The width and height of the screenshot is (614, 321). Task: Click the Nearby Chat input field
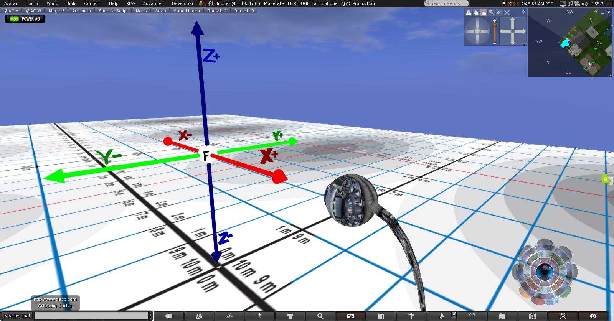pyautogui.click(x=91, y=316)
